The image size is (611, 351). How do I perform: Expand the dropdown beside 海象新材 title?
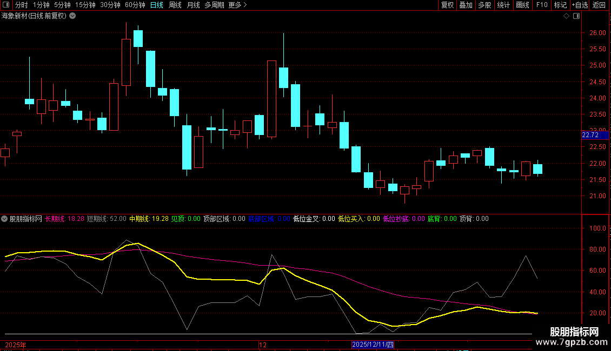point(72,16)
